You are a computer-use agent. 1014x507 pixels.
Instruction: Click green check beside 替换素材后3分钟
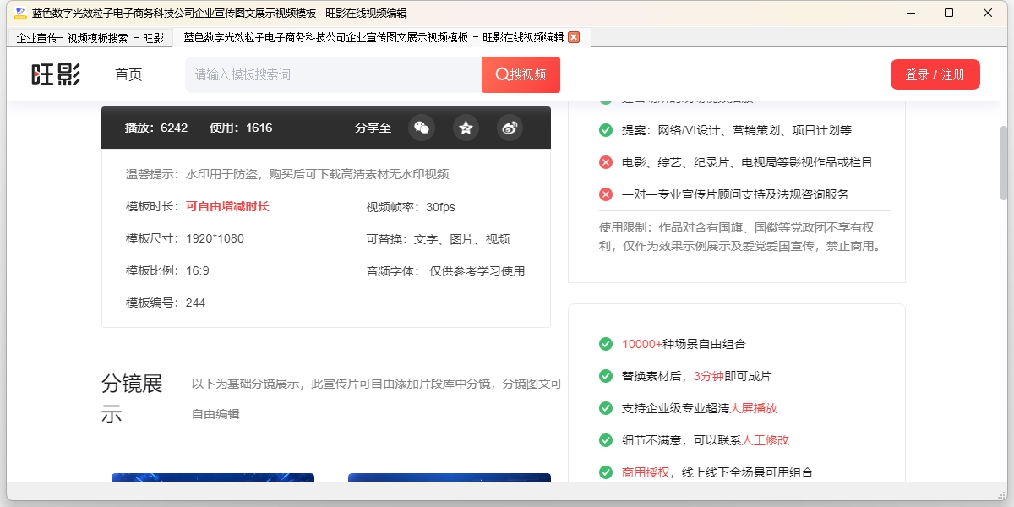coord(606,376)
